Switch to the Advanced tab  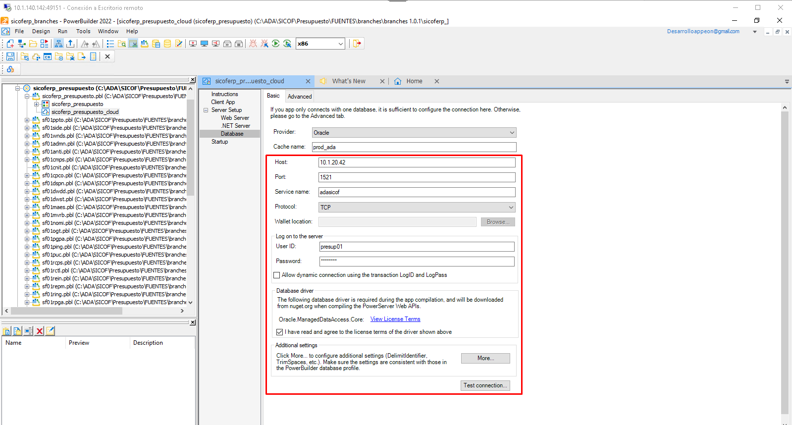(300, 97)
